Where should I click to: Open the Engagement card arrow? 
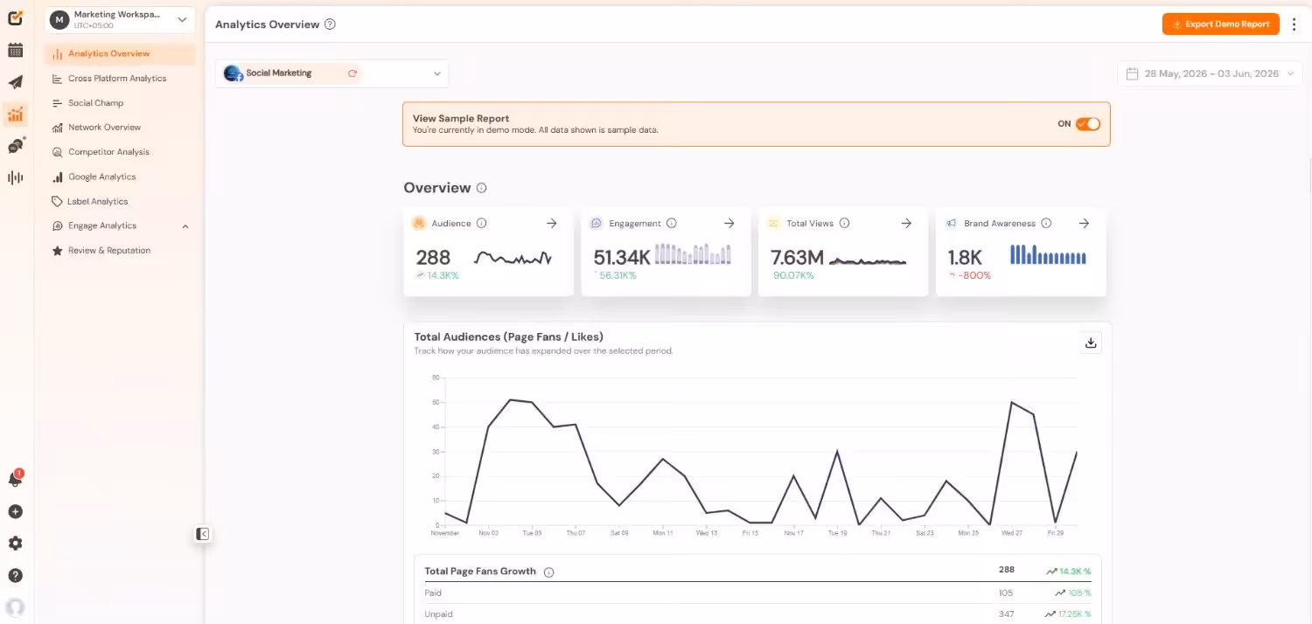729,224
